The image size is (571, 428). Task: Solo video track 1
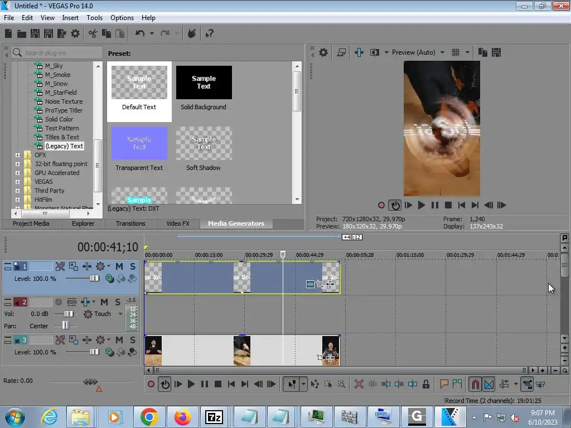[133, 266]
